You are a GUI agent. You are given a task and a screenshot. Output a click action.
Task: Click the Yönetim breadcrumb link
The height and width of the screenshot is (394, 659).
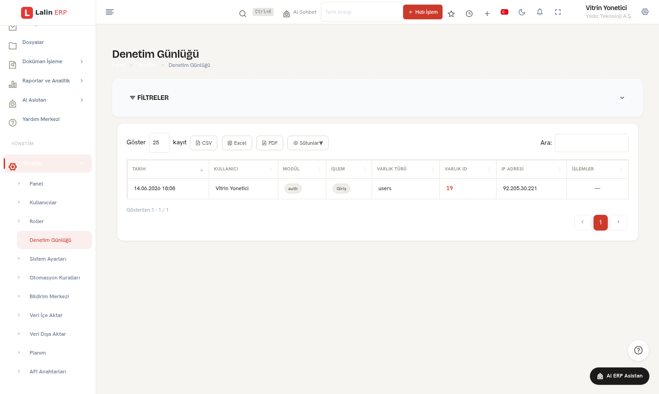(147, 65)
